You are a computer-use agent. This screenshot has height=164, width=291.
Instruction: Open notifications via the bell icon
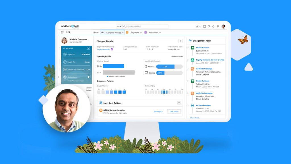(x=218, y=26)
